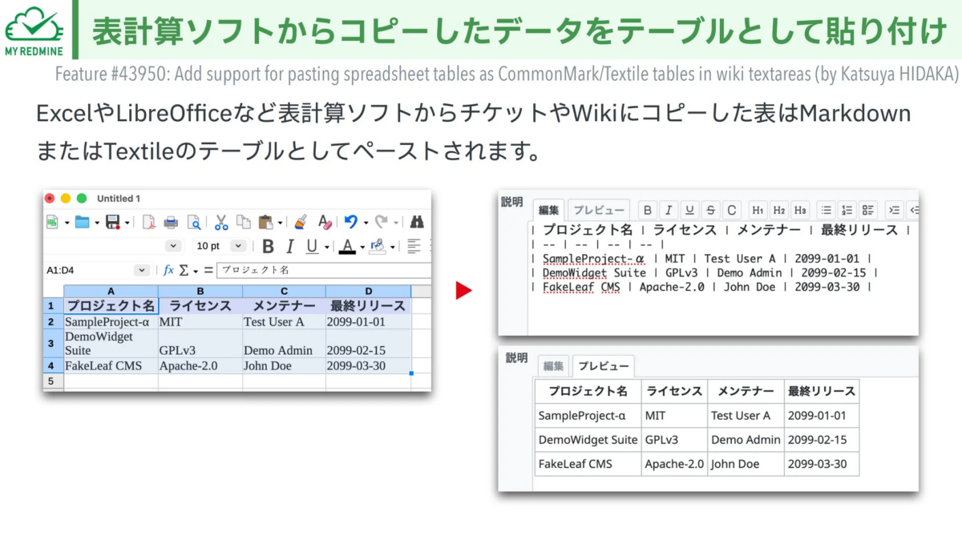
Task: Expand the paste options dropdown arrow
Action: click(x=281, y=223)
